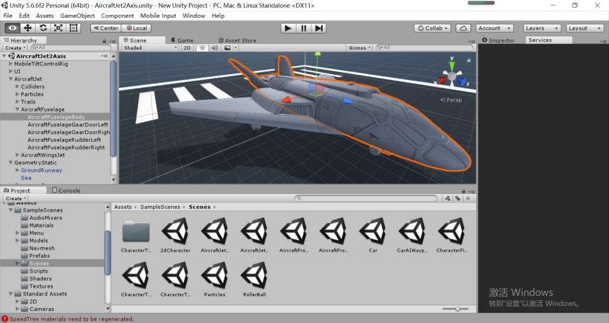Screen dimensions: 609x323
Task: Pause the game playback
Action: 303,28
